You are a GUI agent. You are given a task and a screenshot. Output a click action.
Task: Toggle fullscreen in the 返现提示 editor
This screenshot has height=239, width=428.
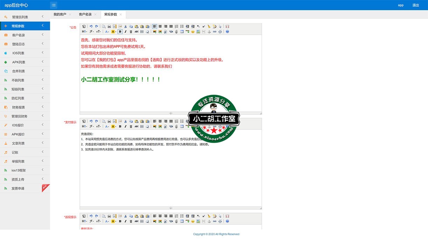(x=227, y=216)
